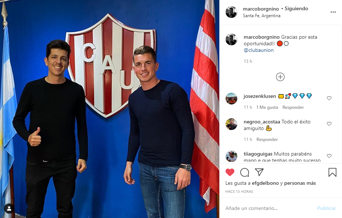
Task: Like josezenklusen's comment heart
Action: click(x=329, y=98)
